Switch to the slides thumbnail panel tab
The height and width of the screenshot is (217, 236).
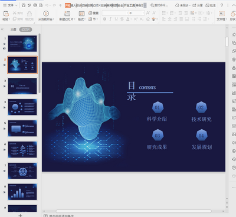[25, 29]
